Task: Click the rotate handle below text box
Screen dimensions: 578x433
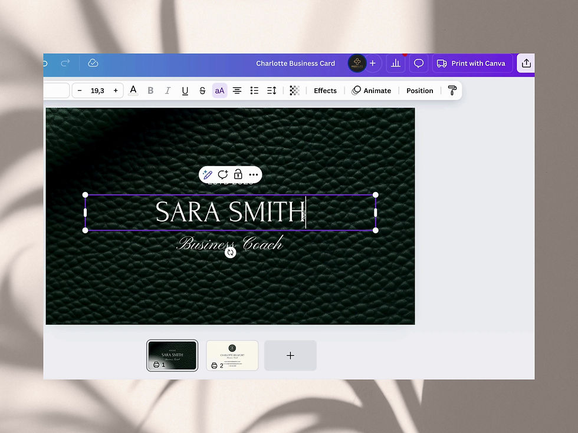Action: [231, 253]
